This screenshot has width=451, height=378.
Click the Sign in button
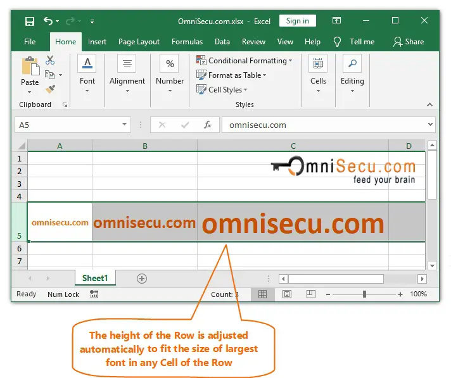(298, 21)
